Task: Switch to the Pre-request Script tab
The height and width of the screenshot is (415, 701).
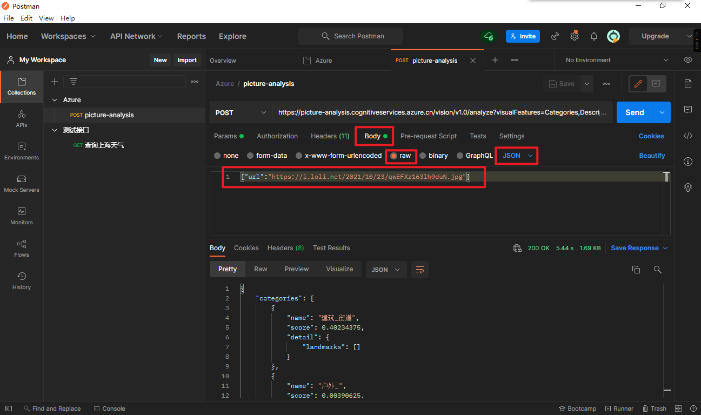Action: 429,136
